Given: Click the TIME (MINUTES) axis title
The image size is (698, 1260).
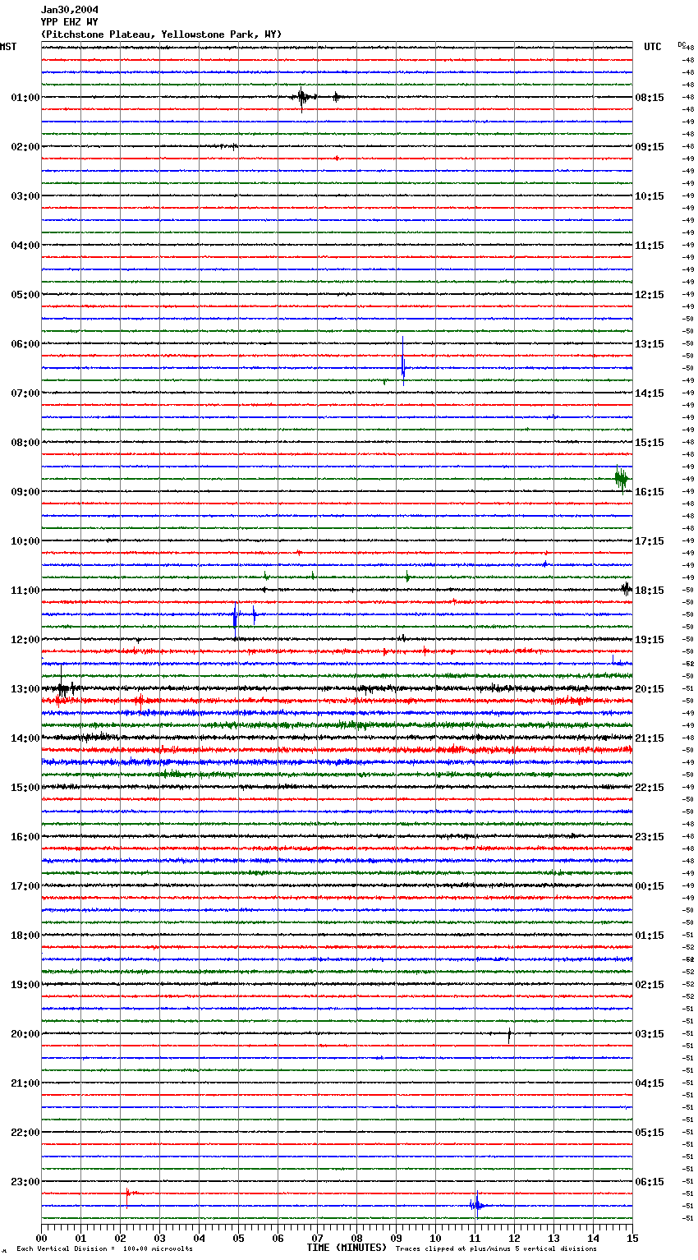Looking at the screenshot, I should 347,1248.
